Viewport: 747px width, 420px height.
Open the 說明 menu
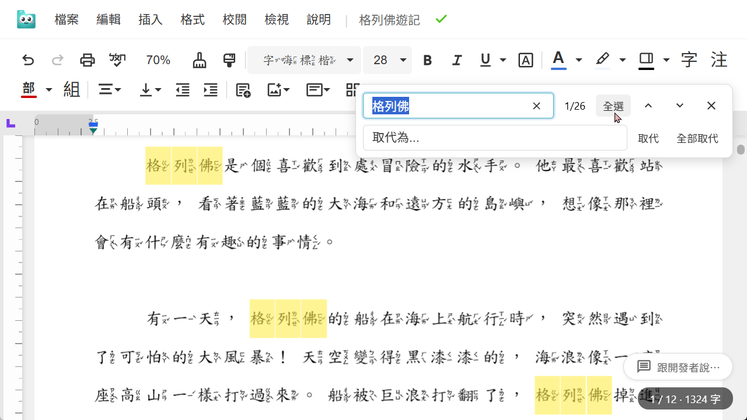pyautogui.click(x=319, y=20)
